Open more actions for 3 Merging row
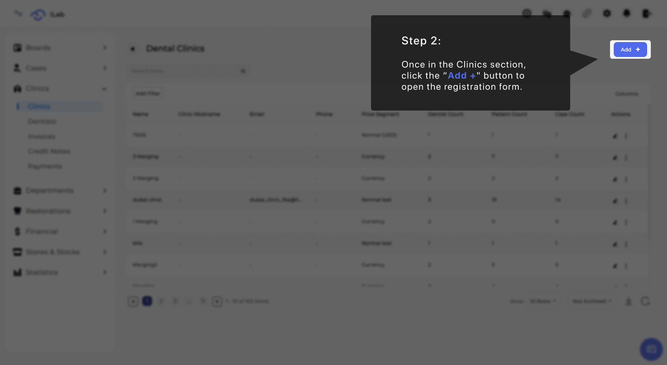 pos(626,157)
